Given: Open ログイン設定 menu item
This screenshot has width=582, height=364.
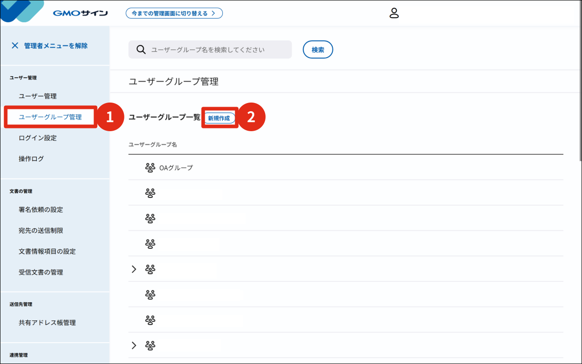Looking at the screenshot, I should pos(38,138).
